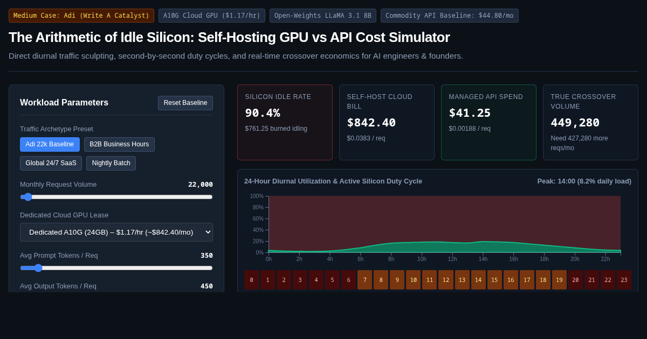
Task: Toggle hour 21 duty cycle cell
Action: [x=591, y=280]
